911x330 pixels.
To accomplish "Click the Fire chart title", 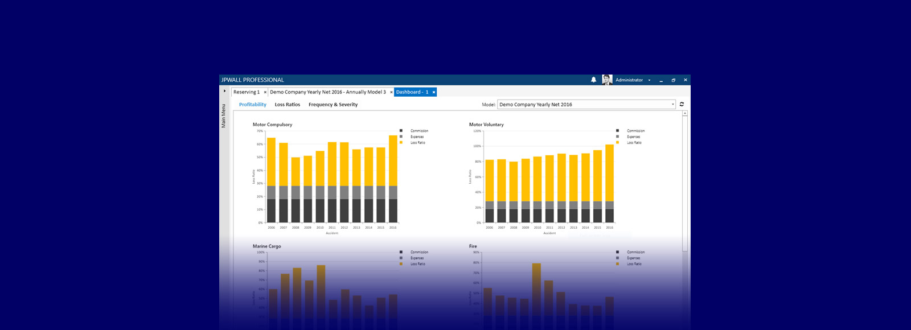I will (473, 246).
